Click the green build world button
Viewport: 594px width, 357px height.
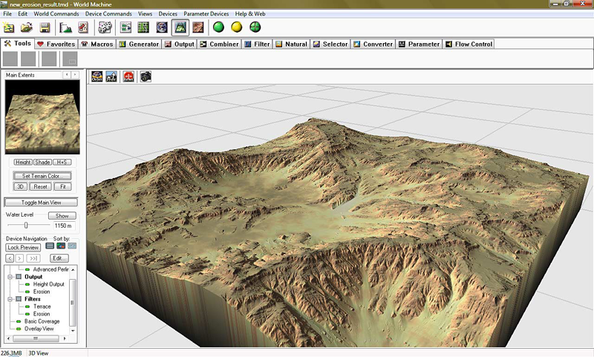pyautogui.click(x=218, y=27)
